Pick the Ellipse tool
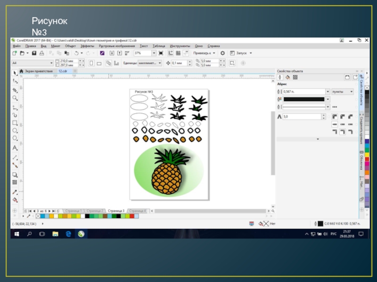This screenshot has height=282, width=377. pyautogui.click(x=15, y=131)
